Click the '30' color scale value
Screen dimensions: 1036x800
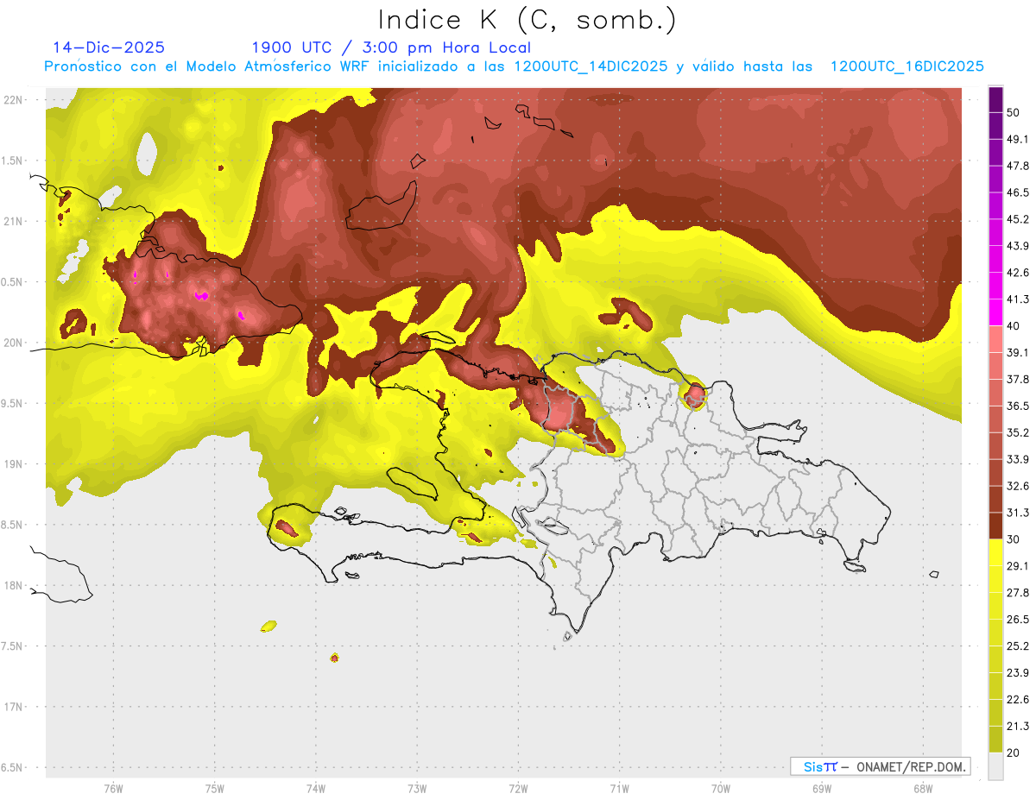1014,539
